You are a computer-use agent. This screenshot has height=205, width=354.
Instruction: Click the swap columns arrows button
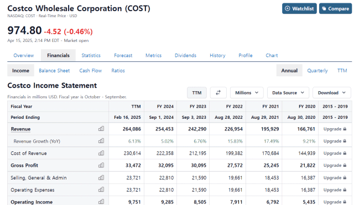coord(218,93)
